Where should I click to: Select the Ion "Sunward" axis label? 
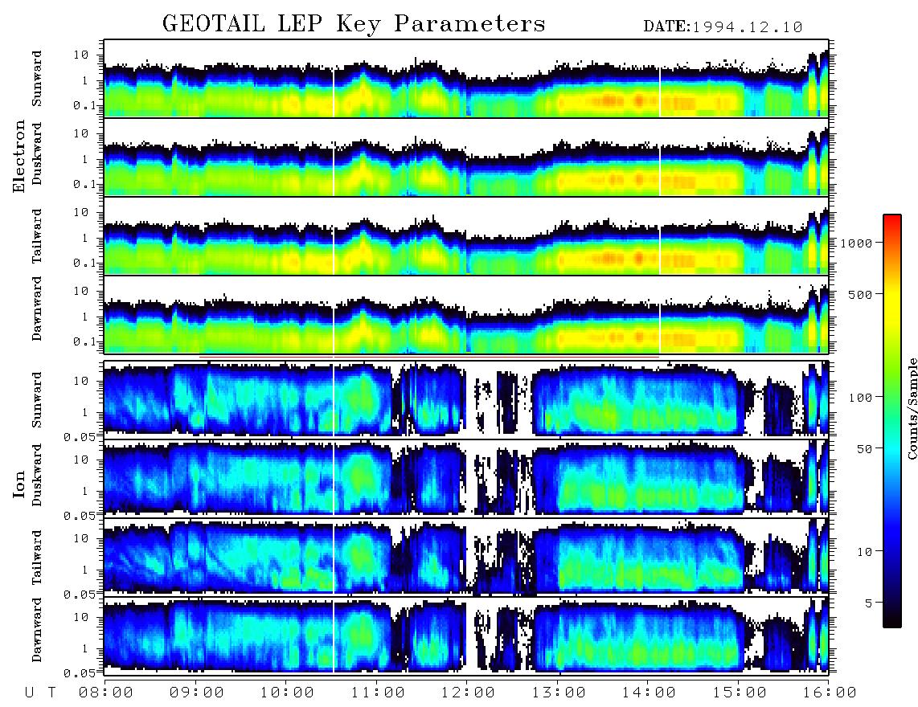coord(36,400)
